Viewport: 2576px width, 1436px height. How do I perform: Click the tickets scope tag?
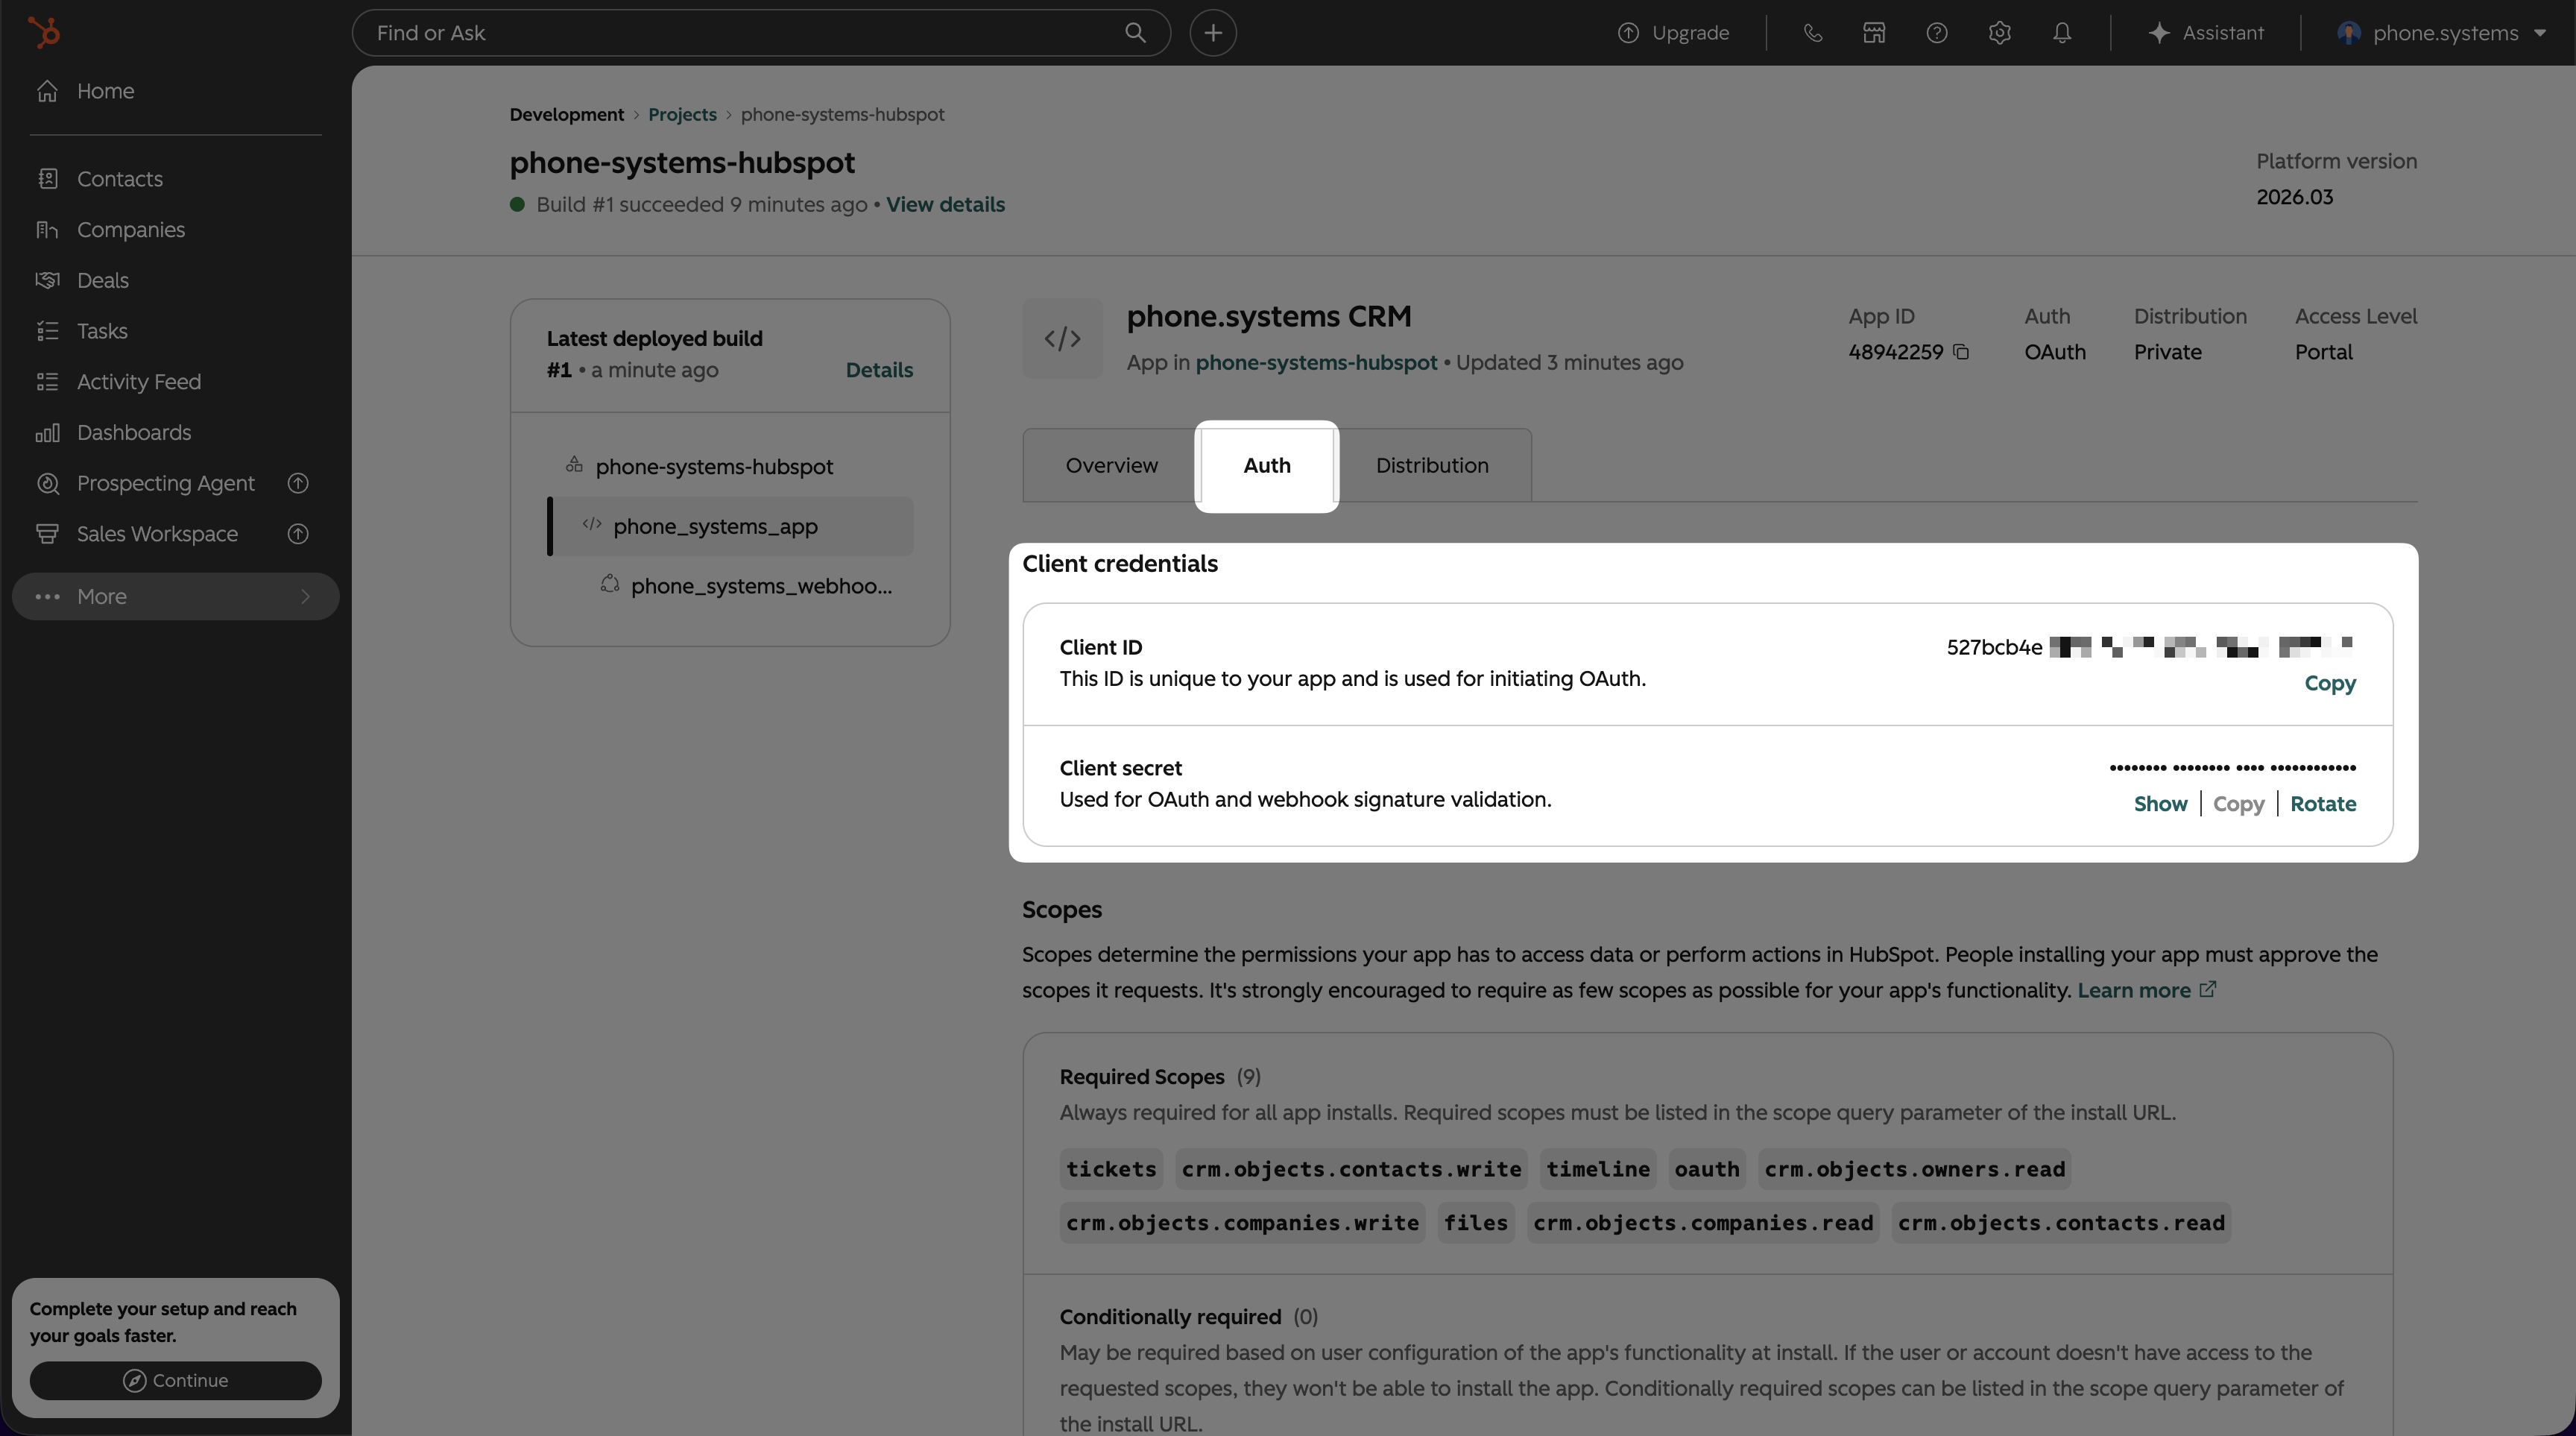(x=1111, y=1169)
